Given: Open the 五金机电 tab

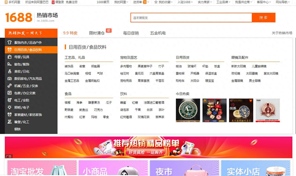Looking at the screenshot, I should tap(158, 33).
